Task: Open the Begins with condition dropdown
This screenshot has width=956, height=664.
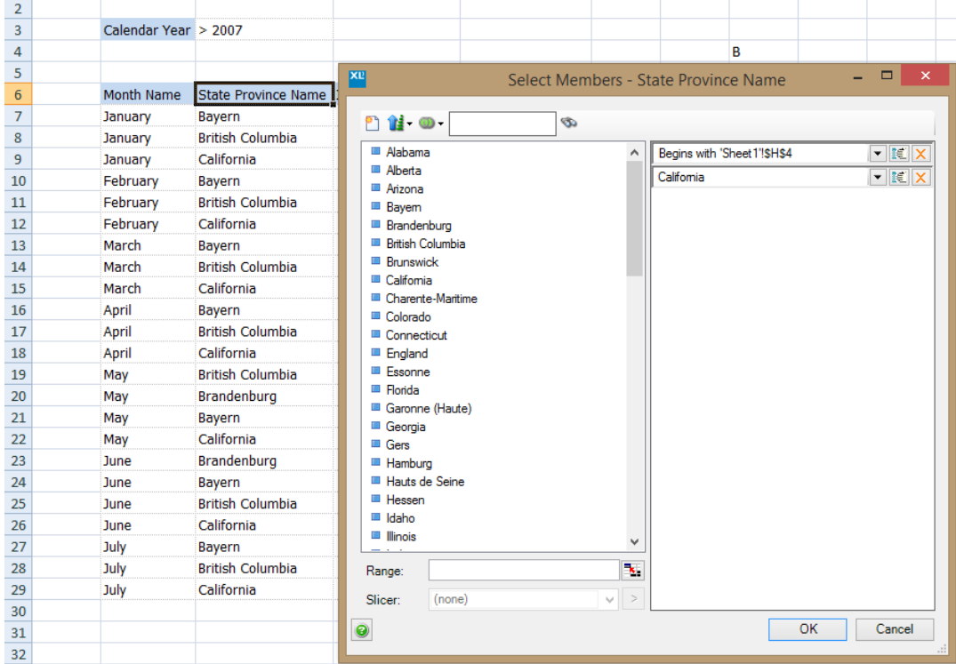Action: pos(879,153)
